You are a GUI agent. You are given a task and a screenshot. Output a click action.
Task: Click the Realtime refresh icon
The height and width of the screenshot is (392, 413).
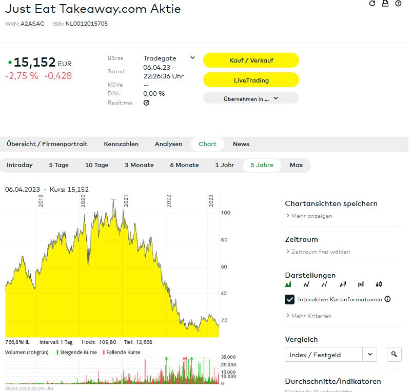146,102
